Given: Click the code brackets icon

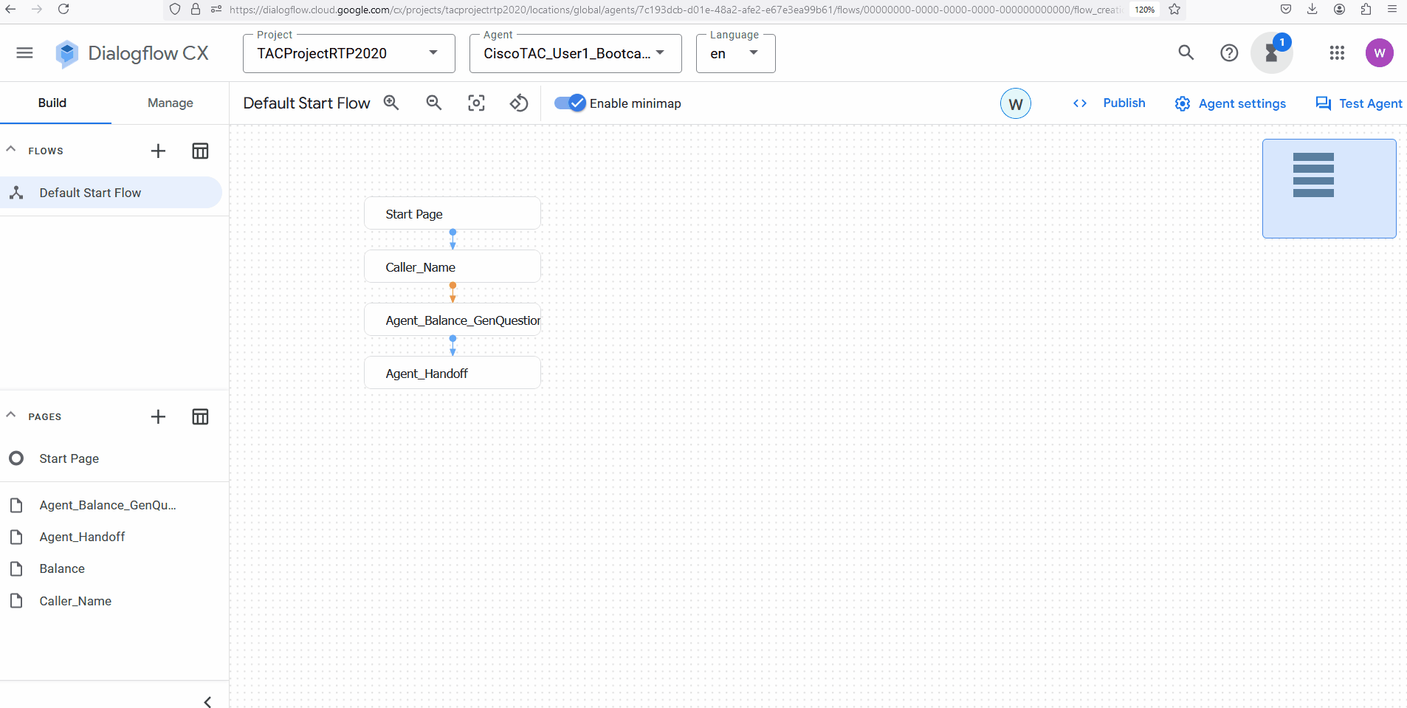Looking at the screenshot, I should pos(1080,103).
